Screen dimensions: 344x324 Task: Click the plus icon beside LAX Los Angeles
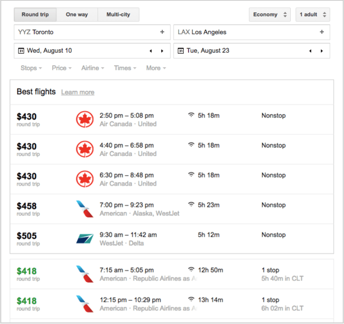coord(322,32)
